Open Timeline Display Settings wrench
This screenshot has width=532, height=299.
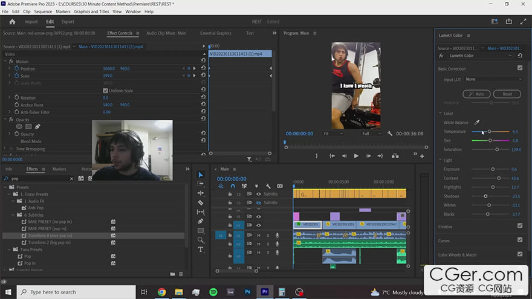[x=268, y=186]
